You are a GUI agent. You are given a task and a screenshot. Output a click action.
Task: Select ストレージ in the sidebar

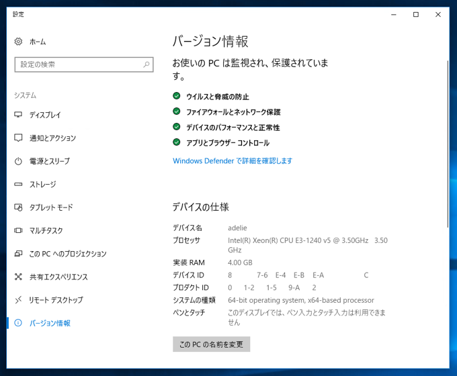point(43,185)
